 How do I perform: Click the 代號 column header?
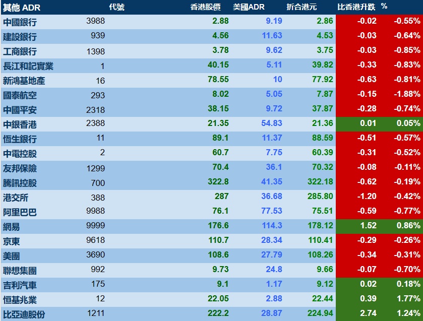[116, 7]
